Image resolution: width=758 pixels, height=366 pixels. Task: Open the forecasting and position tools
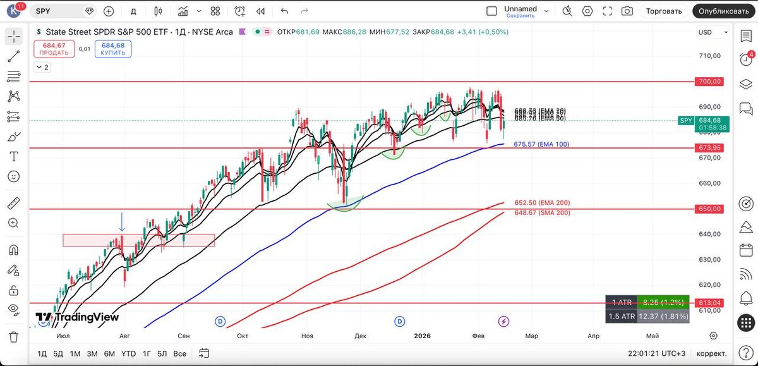(x=13, y=117)
